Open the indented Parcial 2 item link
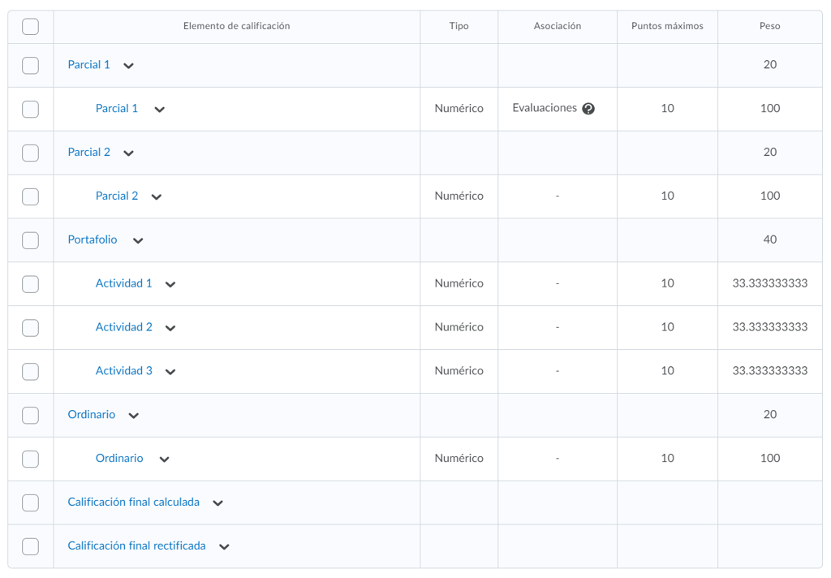Image resolution: width=831 pixels, height=578 pixels. coord(117,196)
